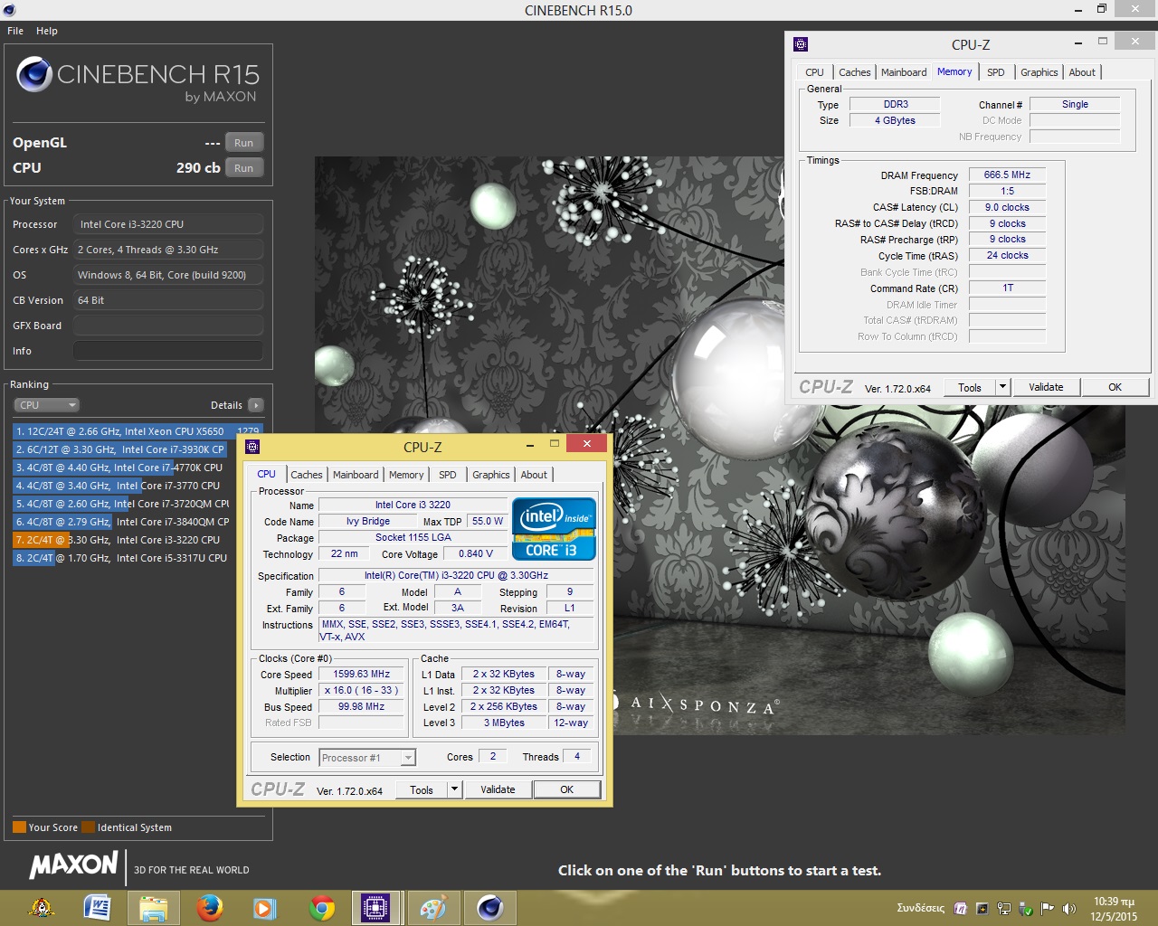Select About tab in Memory CPU-Z window

(1082, 72)
